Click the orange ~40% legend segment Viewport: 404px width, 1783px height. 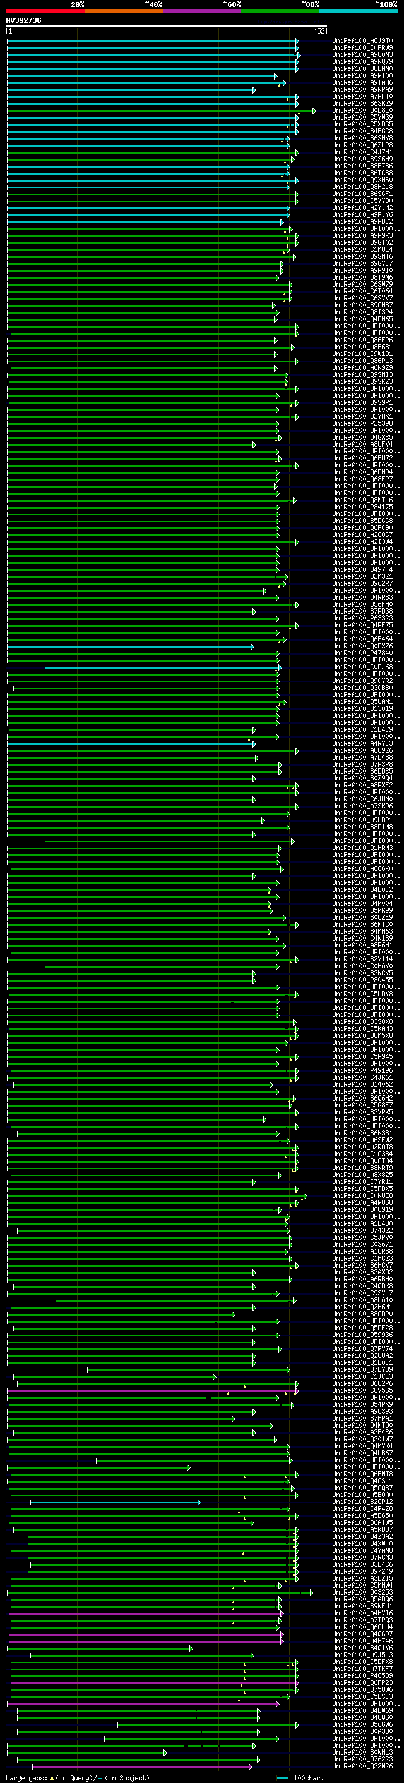(124, 12)
